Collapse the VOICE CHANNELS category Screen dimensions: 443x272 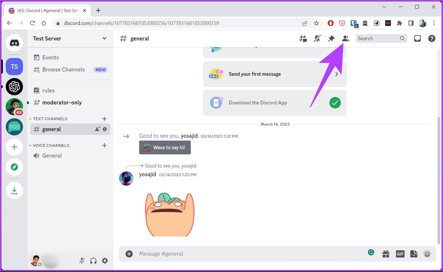pos(30,145)
